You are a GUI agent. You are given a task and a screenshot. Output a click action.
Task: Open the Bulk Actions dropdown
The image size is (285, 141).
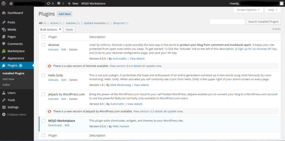(50, 29)
